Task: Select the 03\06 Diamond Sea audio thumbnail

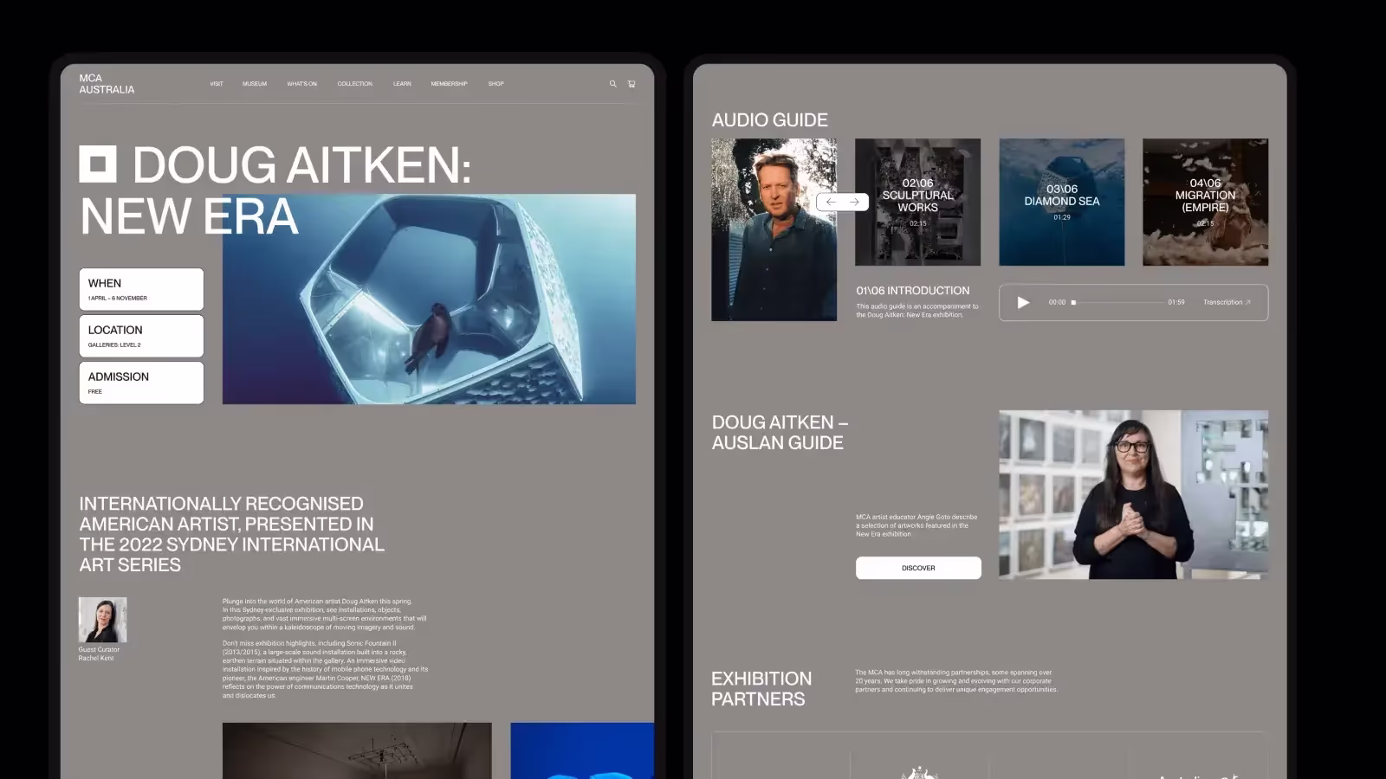Action: pyautogui.click(x=1061, y=202)
